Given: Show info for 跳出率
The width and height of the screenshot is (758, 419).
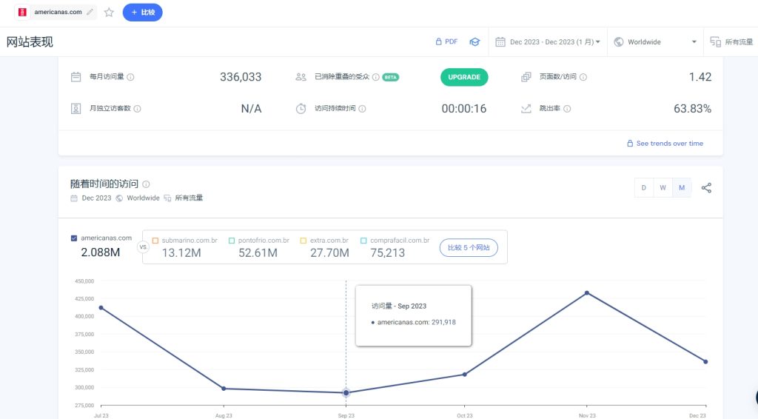Looking at the screenshot, I should tap(567, 109).
